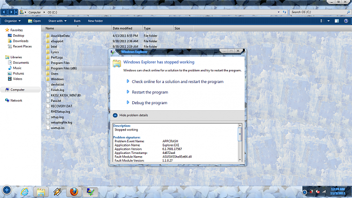Viewport: 352px width, 198px height.
Task: Open Recent Places in navigation pane
Action: pos(20,46)
